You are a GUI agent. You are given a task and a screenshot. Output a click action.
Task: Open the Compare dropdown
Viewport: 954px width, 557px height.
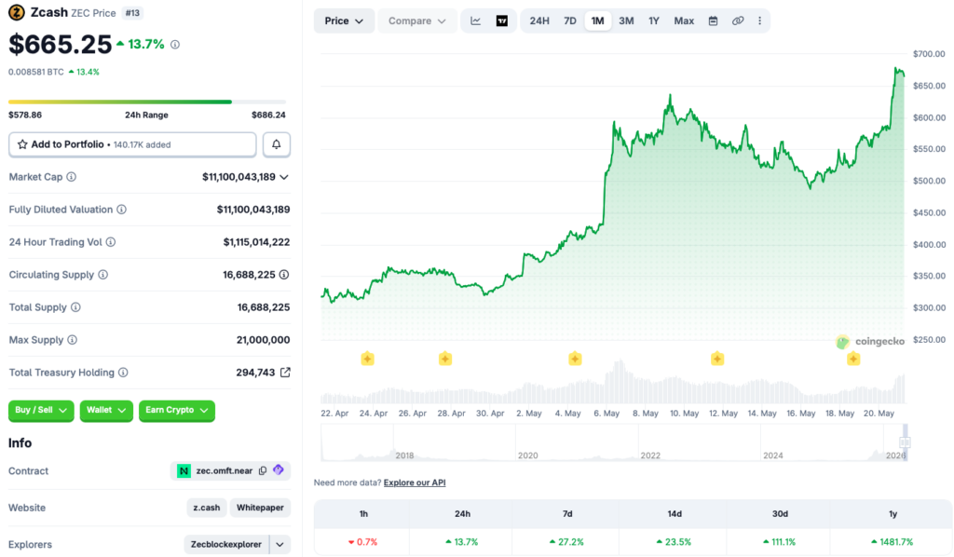(416, 20)
